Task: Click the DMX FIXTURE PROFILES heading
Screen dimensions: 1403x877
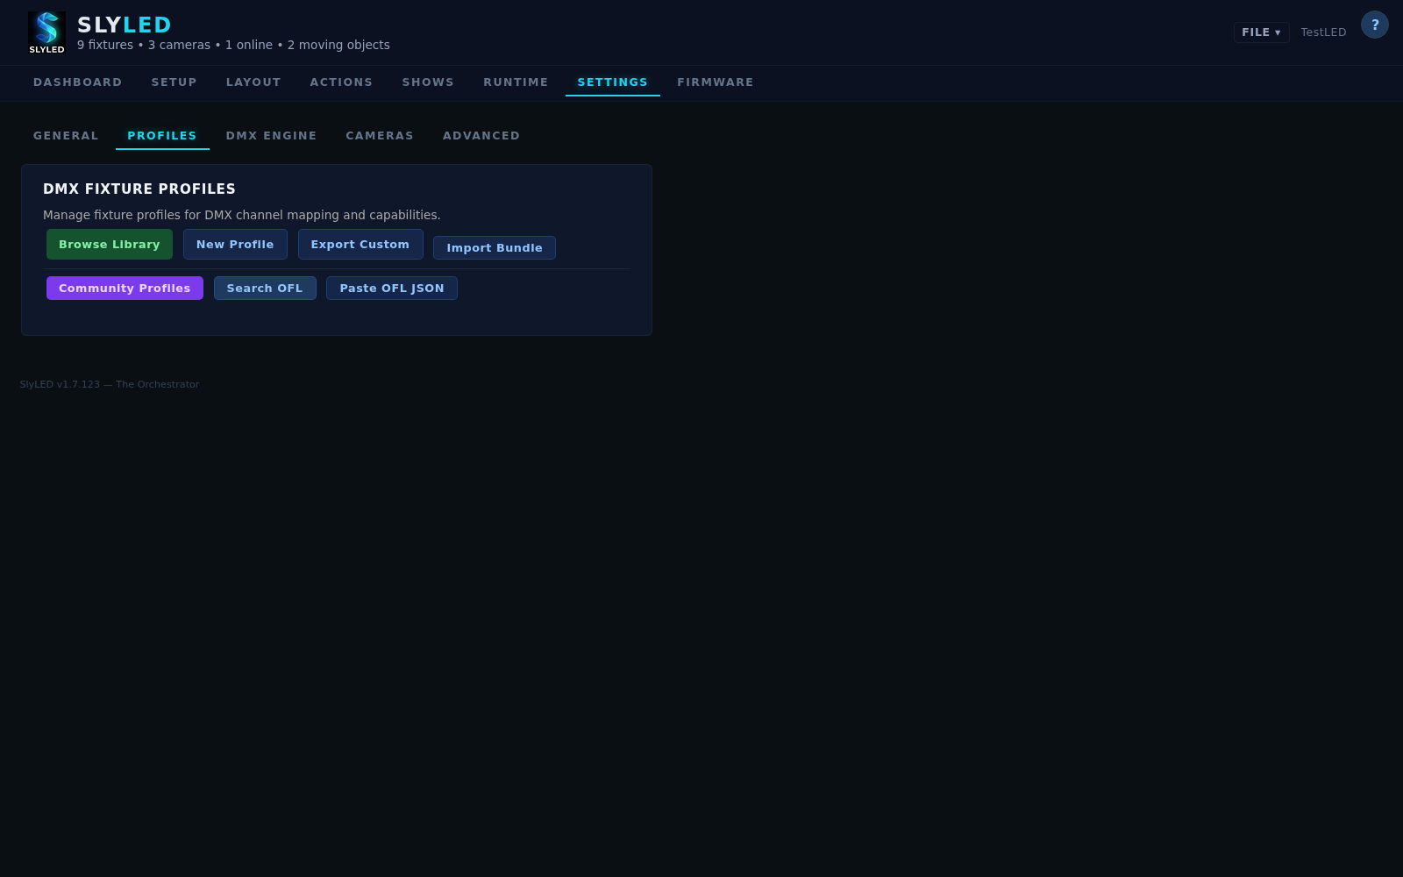Action: 139,189
